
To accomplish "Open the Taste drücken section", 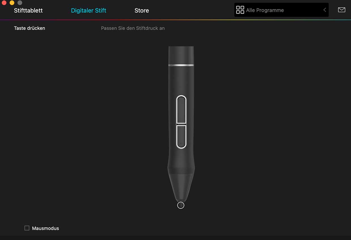I will [x=29, y=28].
